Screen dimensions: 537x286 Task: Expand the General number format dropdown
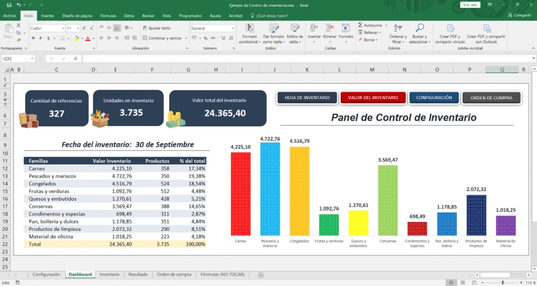(x=233, y=28)
